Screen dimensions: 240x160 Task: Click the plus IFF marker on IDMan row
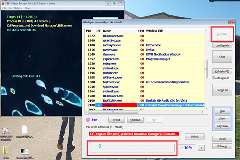[98, 105]
